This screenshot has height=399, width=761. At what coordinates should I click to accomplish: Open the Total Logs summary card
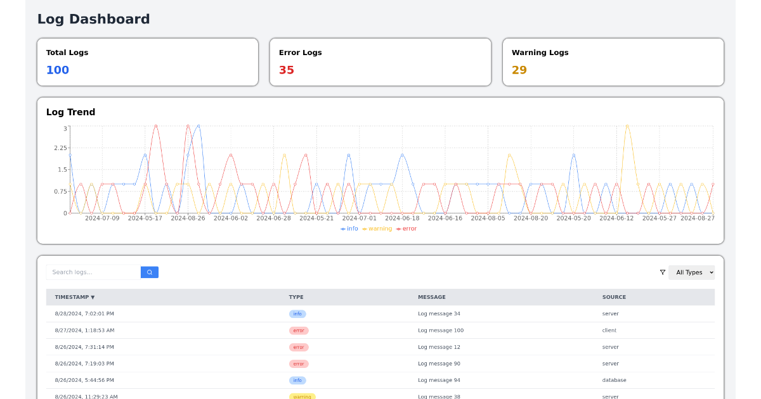(148, 62)
